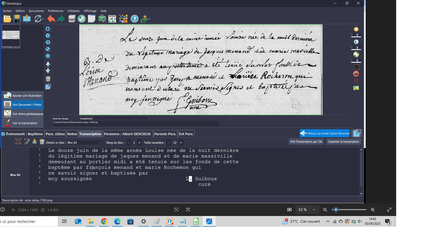428x240 pixels.
Task: Click the trash icon beside the document image
Action: (x=48, y=79)
